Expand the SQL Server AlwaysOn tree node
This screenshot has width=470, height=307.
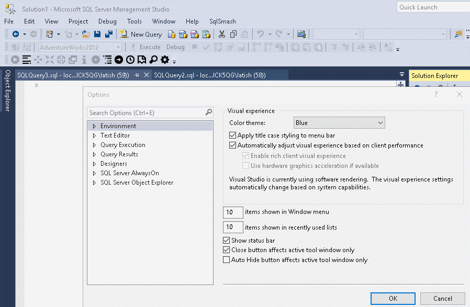coord(94,173)
